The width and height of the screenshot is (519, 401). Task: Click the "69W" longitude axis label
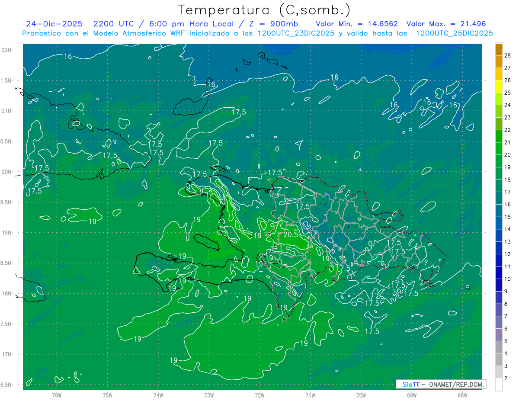[412, 395]
